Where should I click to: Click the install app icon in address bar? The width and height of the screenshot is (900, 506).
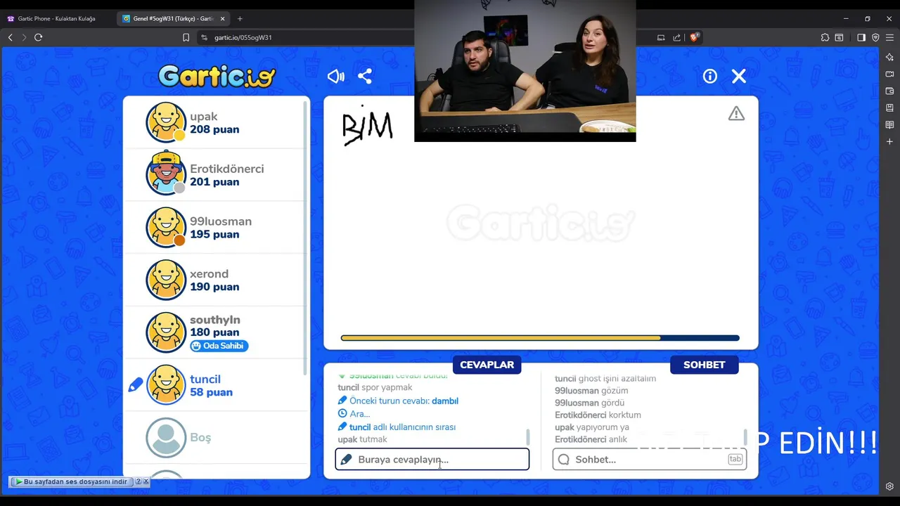(x=661, y=37)
